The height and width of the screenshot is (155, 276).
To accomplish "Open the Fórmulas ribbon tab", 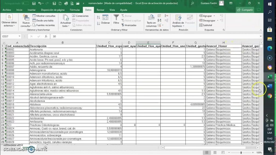I will [75, 10].
